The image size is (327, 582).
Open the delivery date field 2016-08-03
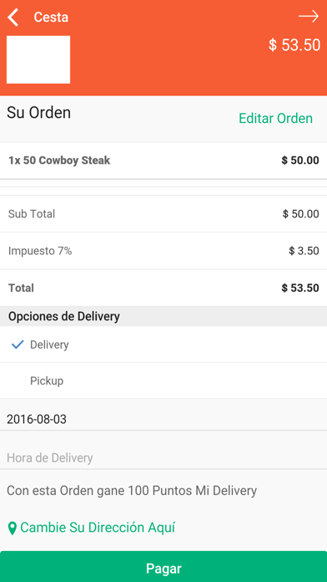coord(163,420)
